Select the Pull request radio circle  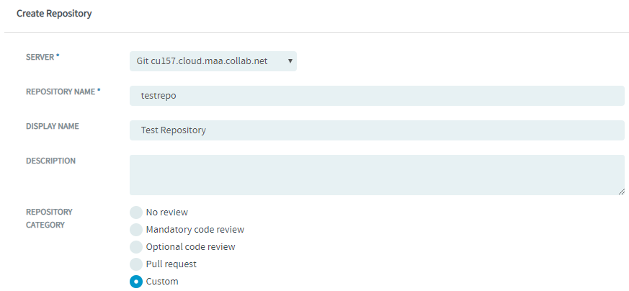(x=136, y=264)
